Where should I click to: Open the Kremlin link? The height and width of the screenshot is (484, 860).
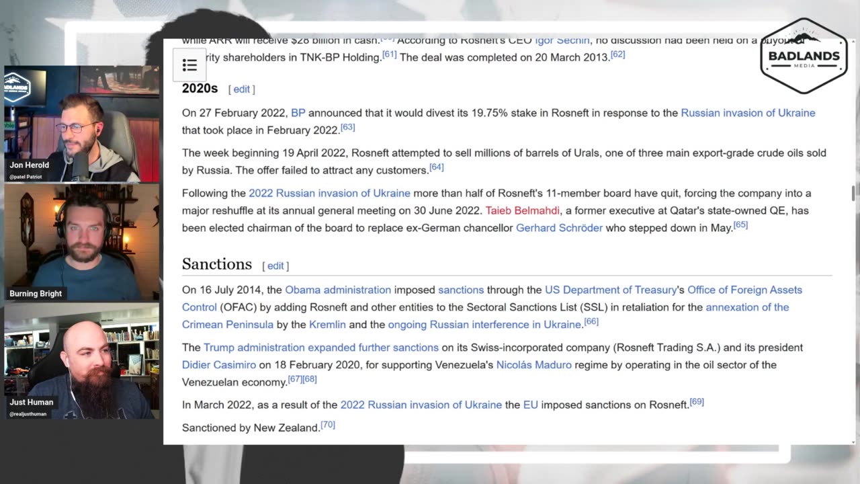pos(327,325)
